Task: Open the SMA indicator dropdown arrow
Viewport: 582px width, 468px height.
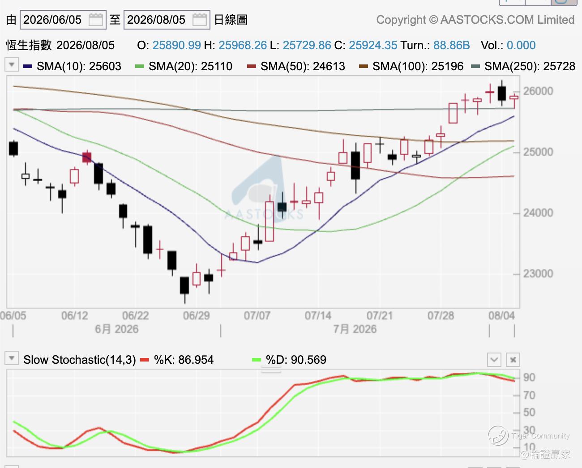Action: tap(11, 64)
